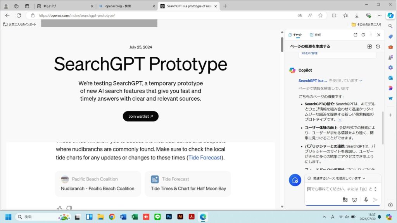Open the Tide Forecast link in the article
The height and width of the screenshot is (223, 397).
click(x=205, y=158)
